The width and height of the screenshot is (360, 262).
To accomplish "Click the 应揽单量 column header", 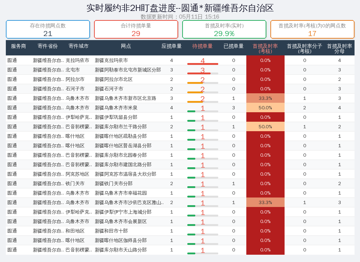I will pos(172,46).
